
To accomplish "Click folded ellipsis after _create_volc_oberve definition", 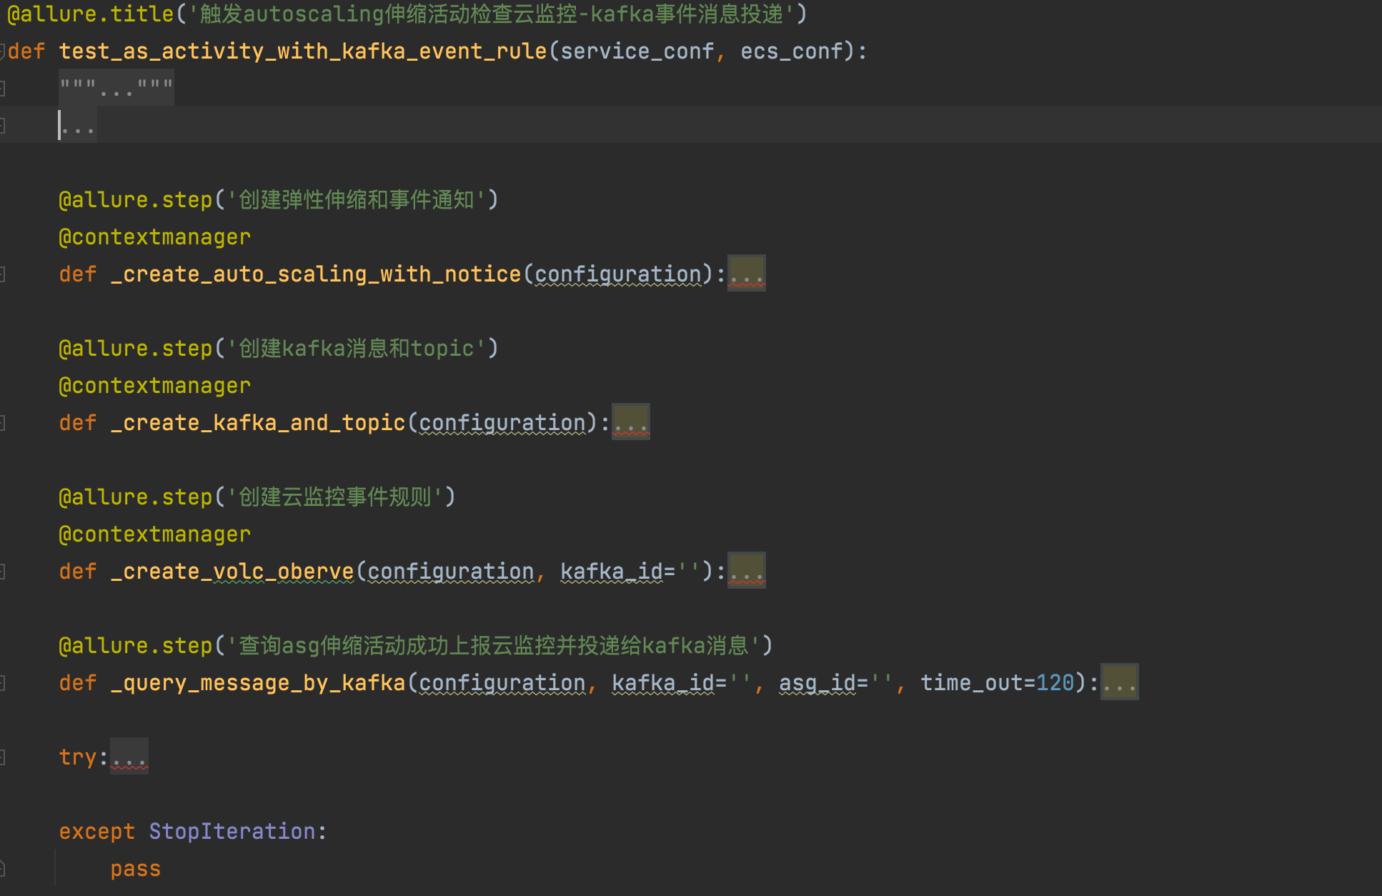I will 746,572.
